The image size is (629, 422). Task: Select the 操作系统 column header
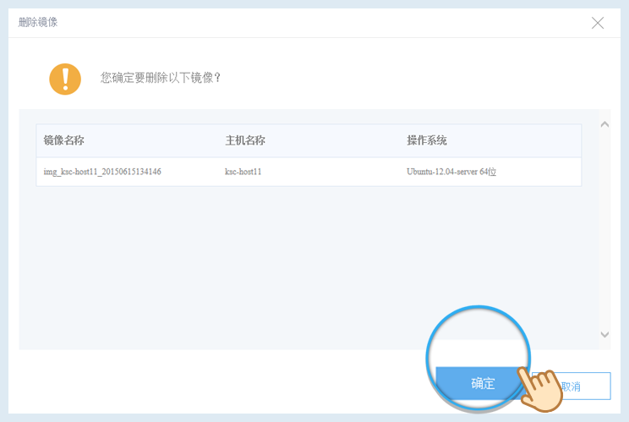[x=427, y=140]
